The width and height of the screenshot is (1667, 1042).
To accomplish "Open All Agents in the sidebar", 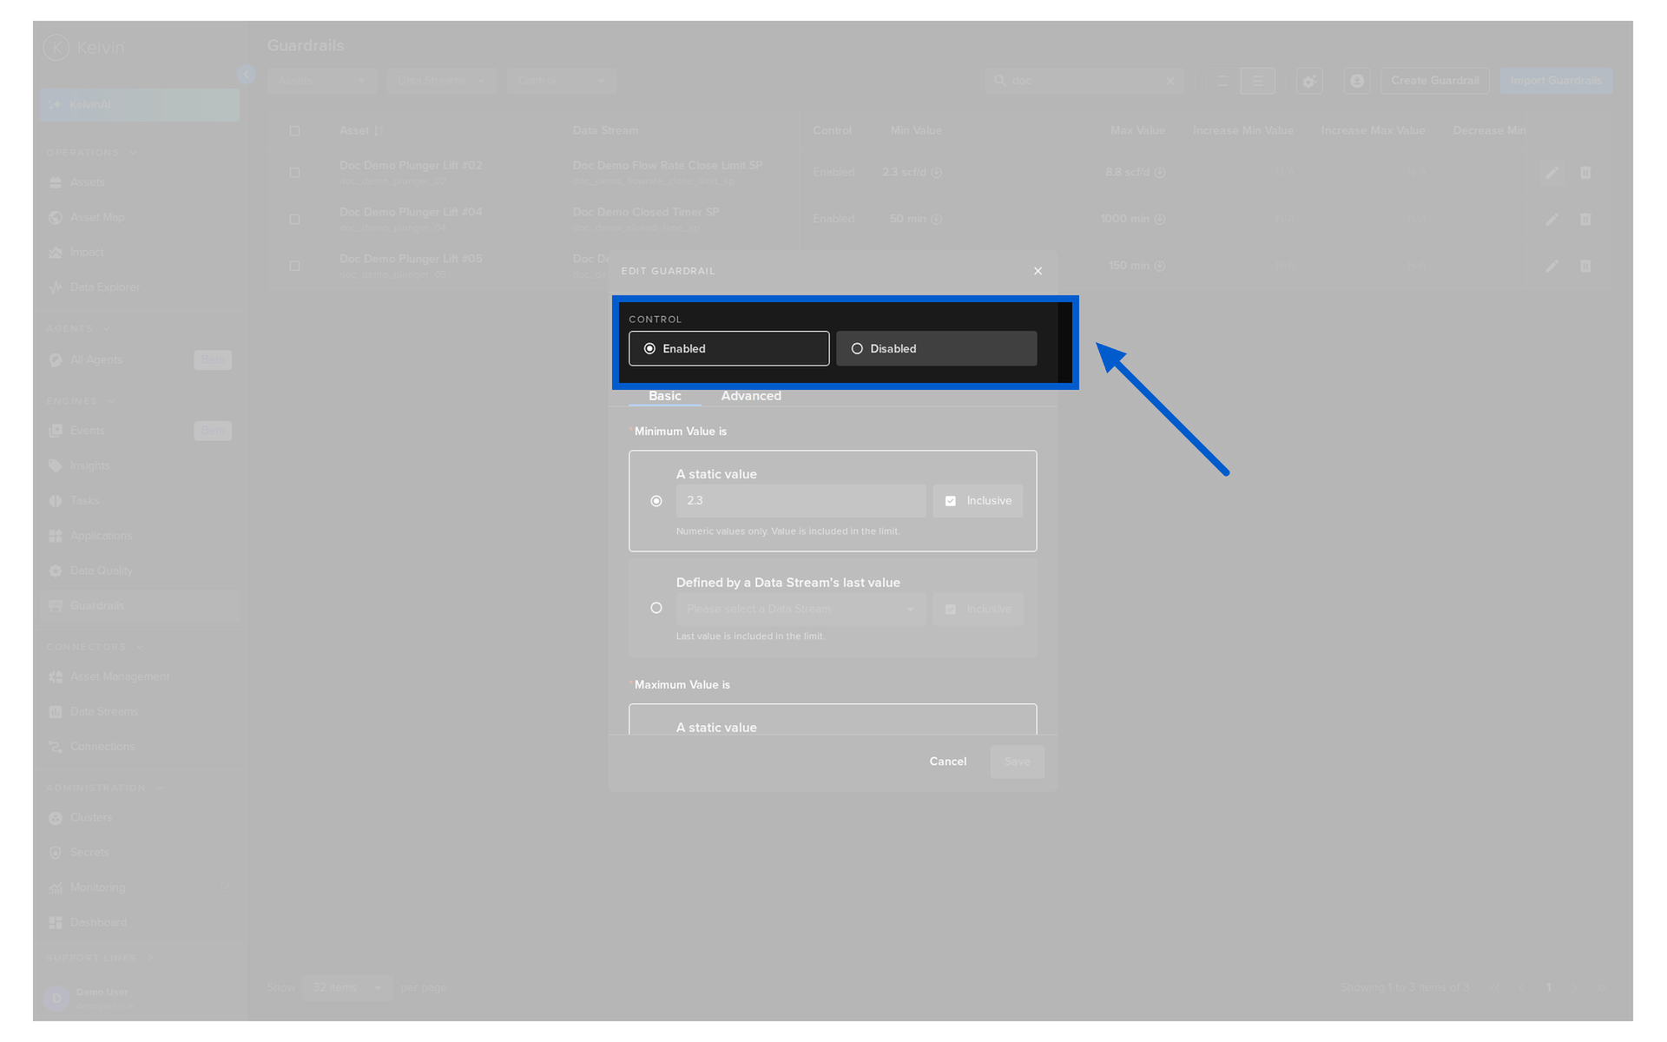I will 96,359.
